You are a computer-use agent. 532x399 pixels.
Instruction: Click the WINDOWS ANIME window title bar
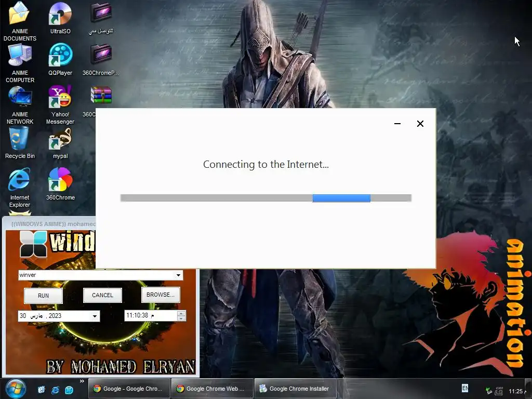[49, 224]
